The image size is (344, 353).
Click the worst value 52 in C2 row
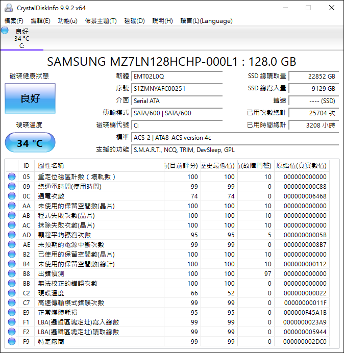[x=231, y=293]
